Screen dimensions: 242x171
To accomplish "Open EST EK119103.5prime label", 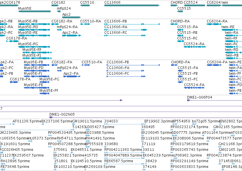I will point(157,138).
